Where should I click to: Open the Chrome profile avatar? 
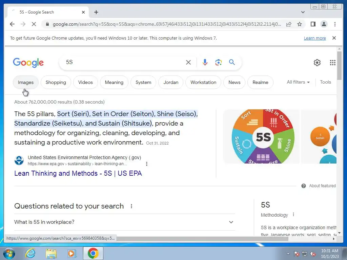pos(324,24)
